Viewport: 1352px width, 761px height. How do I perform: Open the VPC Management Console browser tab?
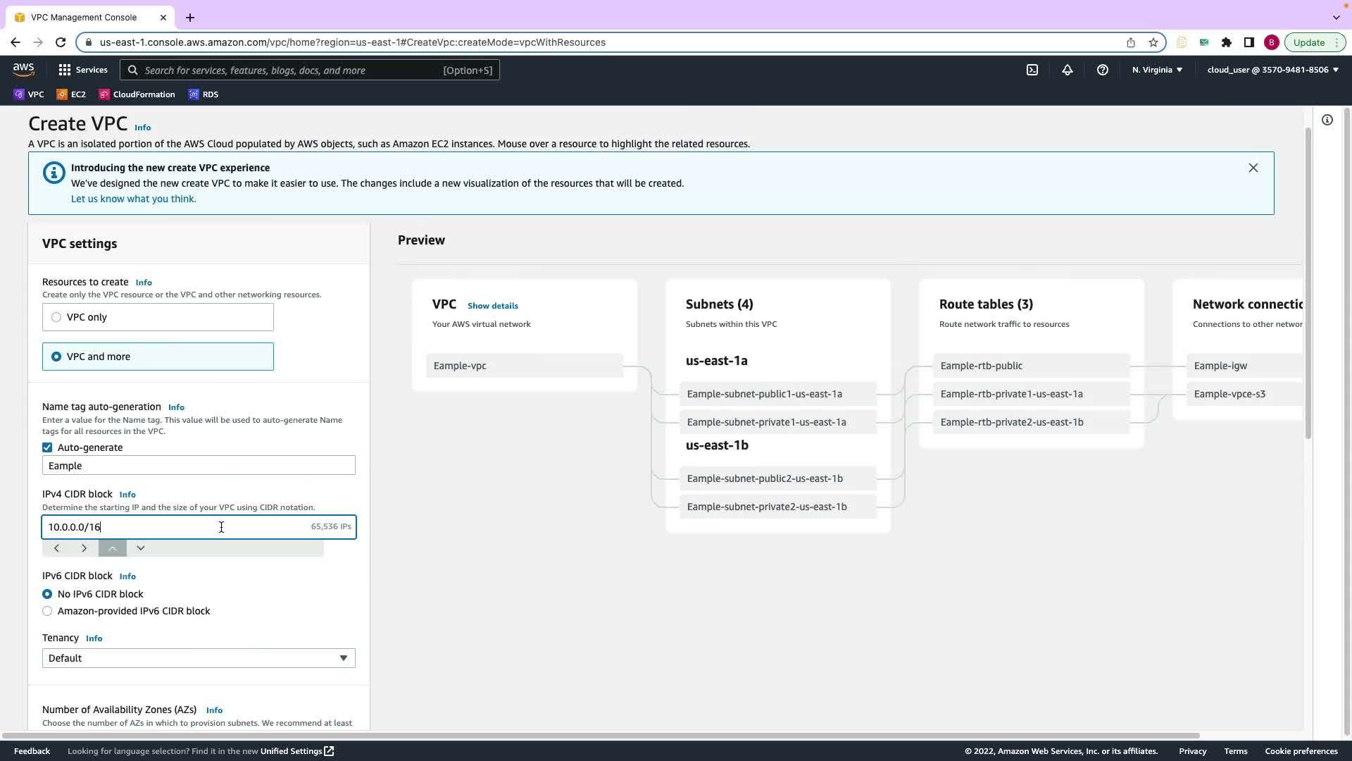(84, 17)
